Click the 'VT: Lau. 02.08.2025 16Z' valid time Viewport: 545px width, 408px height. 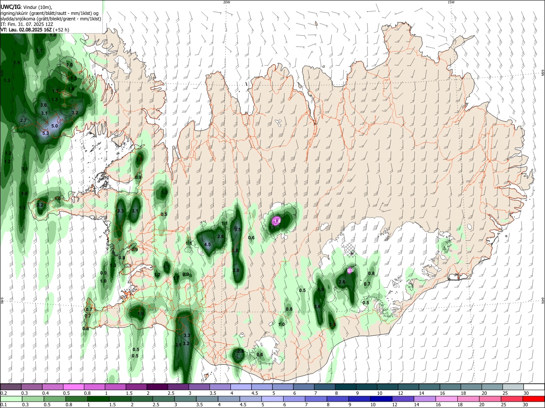(26, 30)
